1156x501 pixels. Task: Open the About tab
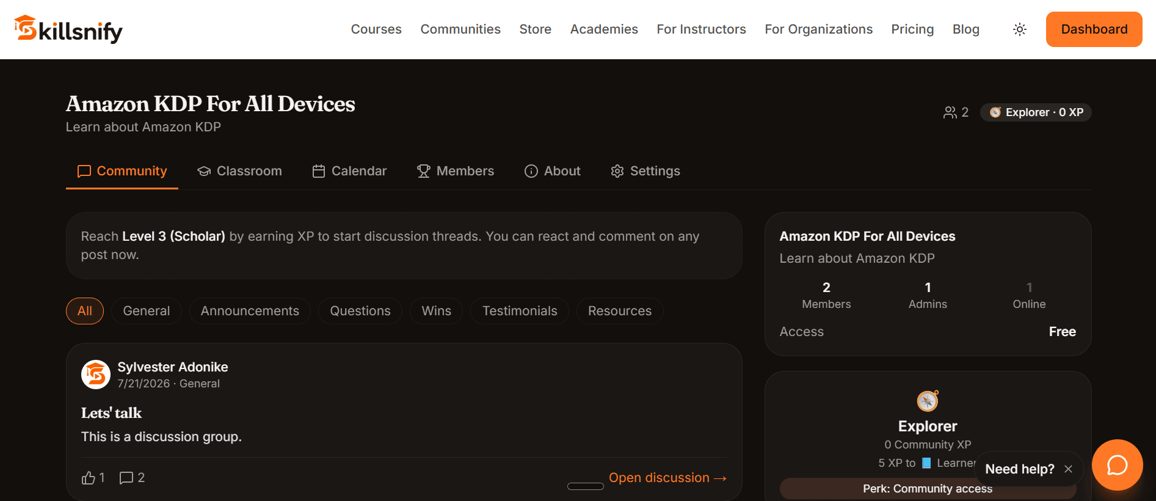point(553,171)
